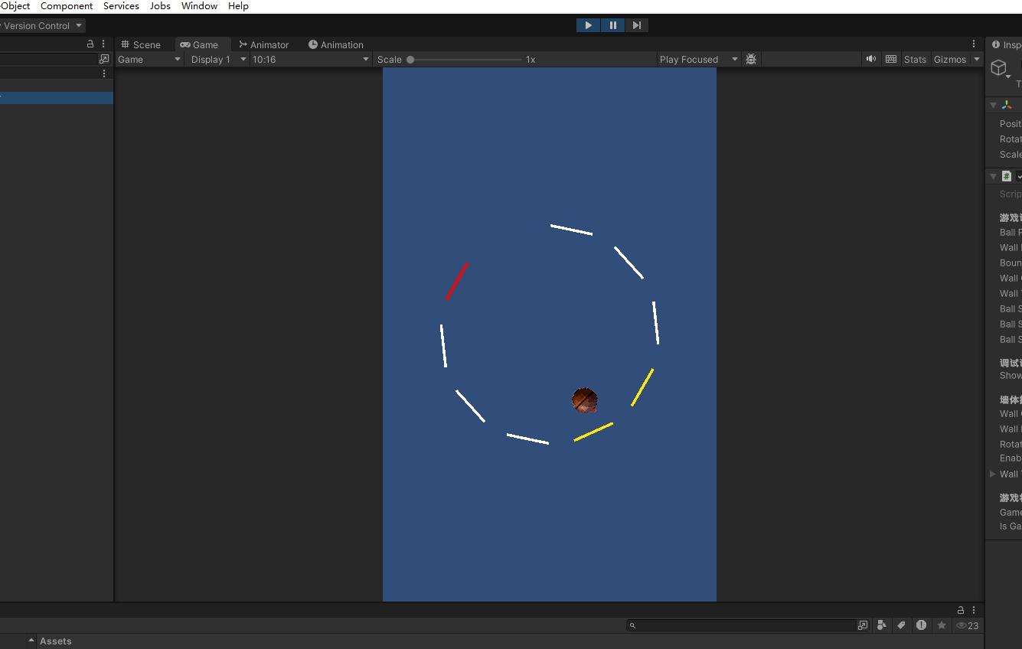Click the search by label tag icon
This screenshot has width=1022, height=649.
pyautogui.click(x=902, y=625)
